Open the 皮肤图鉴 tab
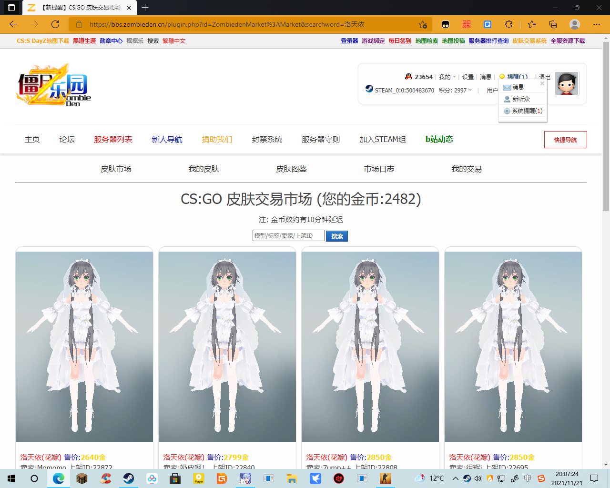This screenshot has width=610, height=488. click(x=291, y=169)
